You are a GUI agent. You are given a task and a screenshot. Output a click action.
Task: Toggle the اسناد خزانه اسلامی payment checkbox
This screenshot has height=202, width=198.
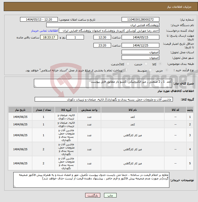[126, 70]
